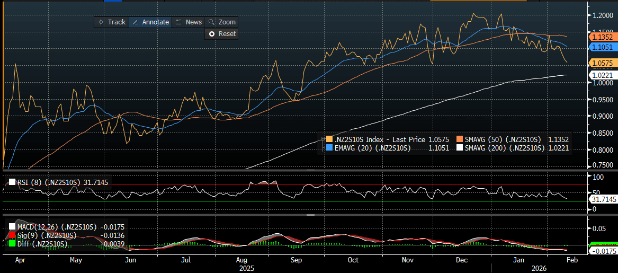The image size is (618, 273).
Task: Click the Reset button label
Action: (227, 34)
